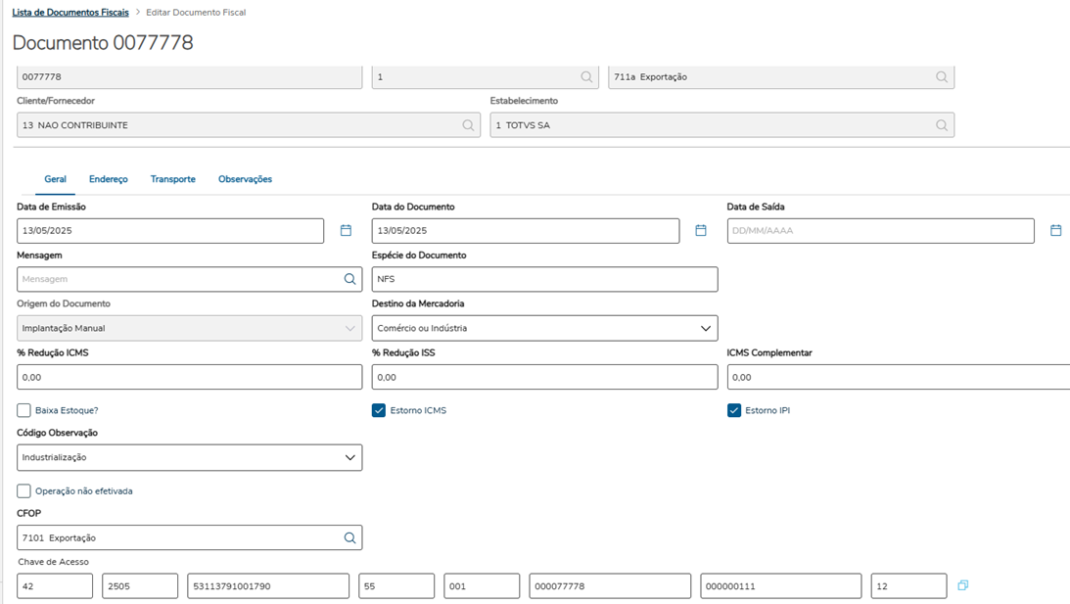
Task: Go back to Lista de Documentos Fiscais
Action: [x=70, y=13]
